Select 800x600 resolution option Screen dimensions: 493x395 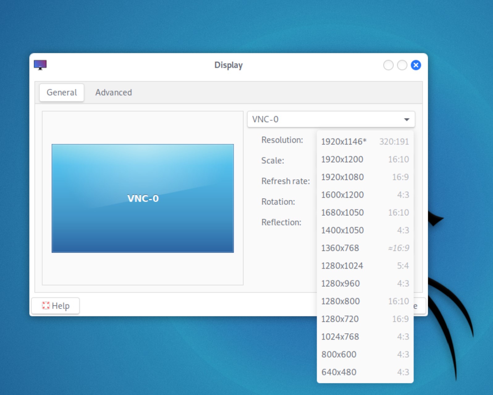[365, 355]
